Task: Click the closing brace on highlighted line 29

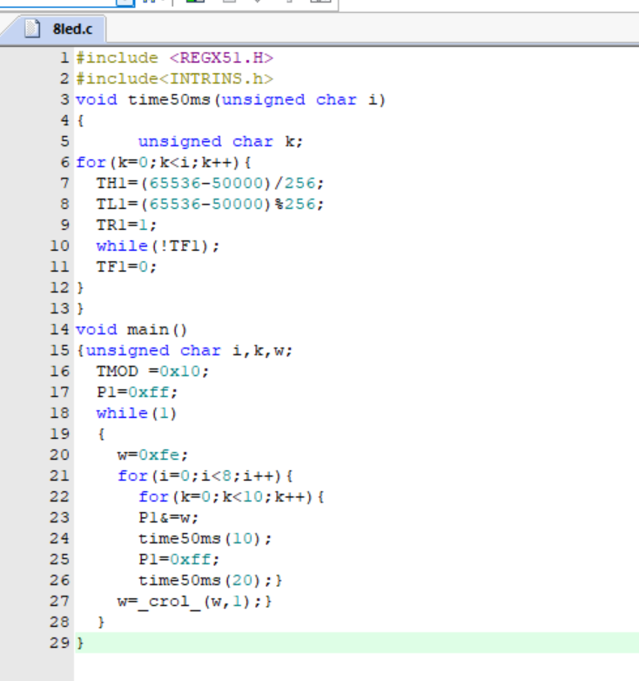Action: pyautogui.click(x=80, y=643)
